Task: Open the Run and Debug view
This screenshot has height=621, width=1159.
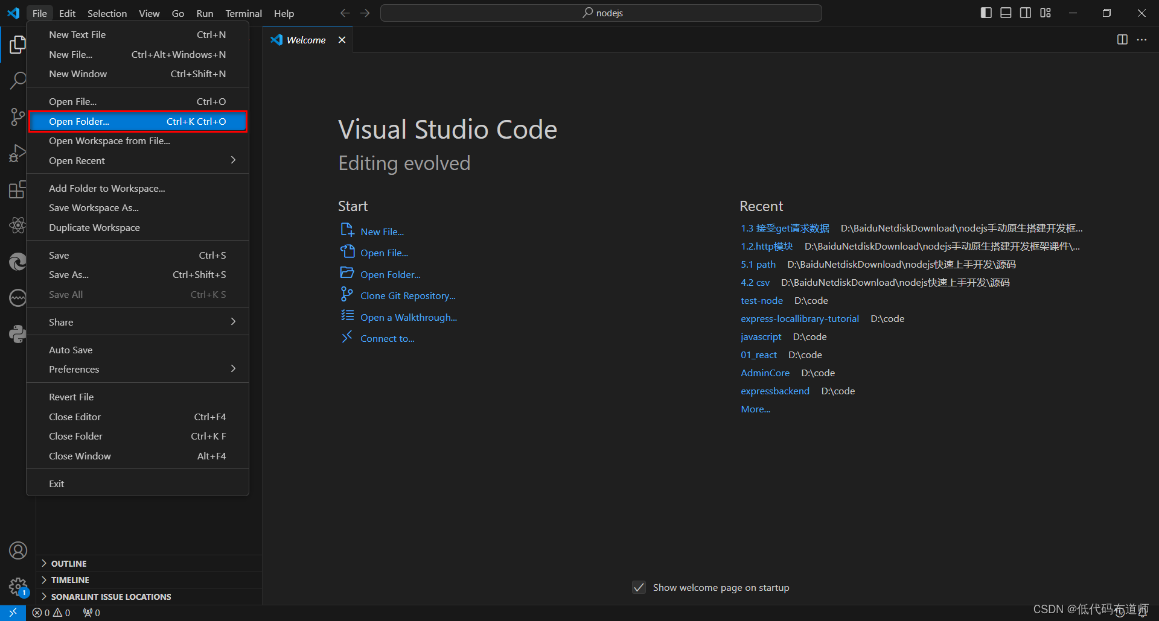Action: [x=18, y=153]
